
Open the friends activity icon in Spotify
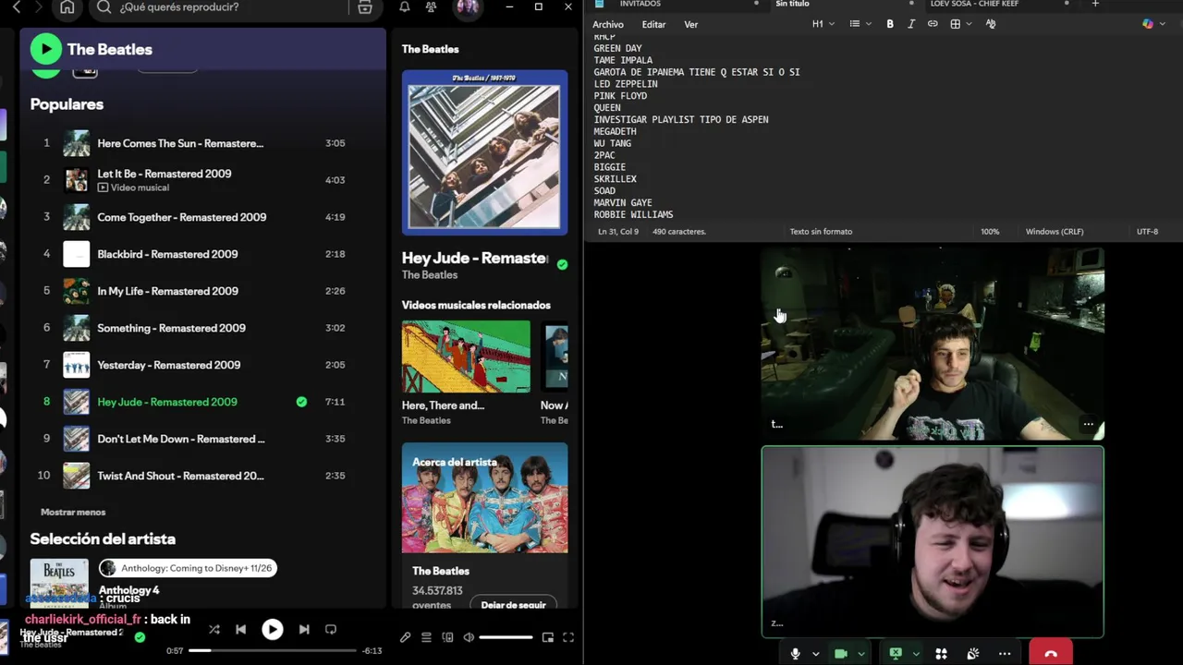431,7
